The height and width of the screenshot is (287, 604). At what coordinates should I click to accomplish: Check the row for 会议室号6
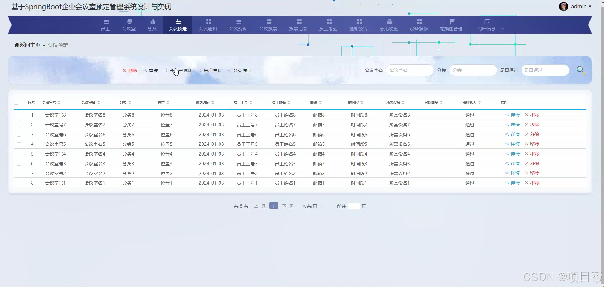(x=19, y=135)
